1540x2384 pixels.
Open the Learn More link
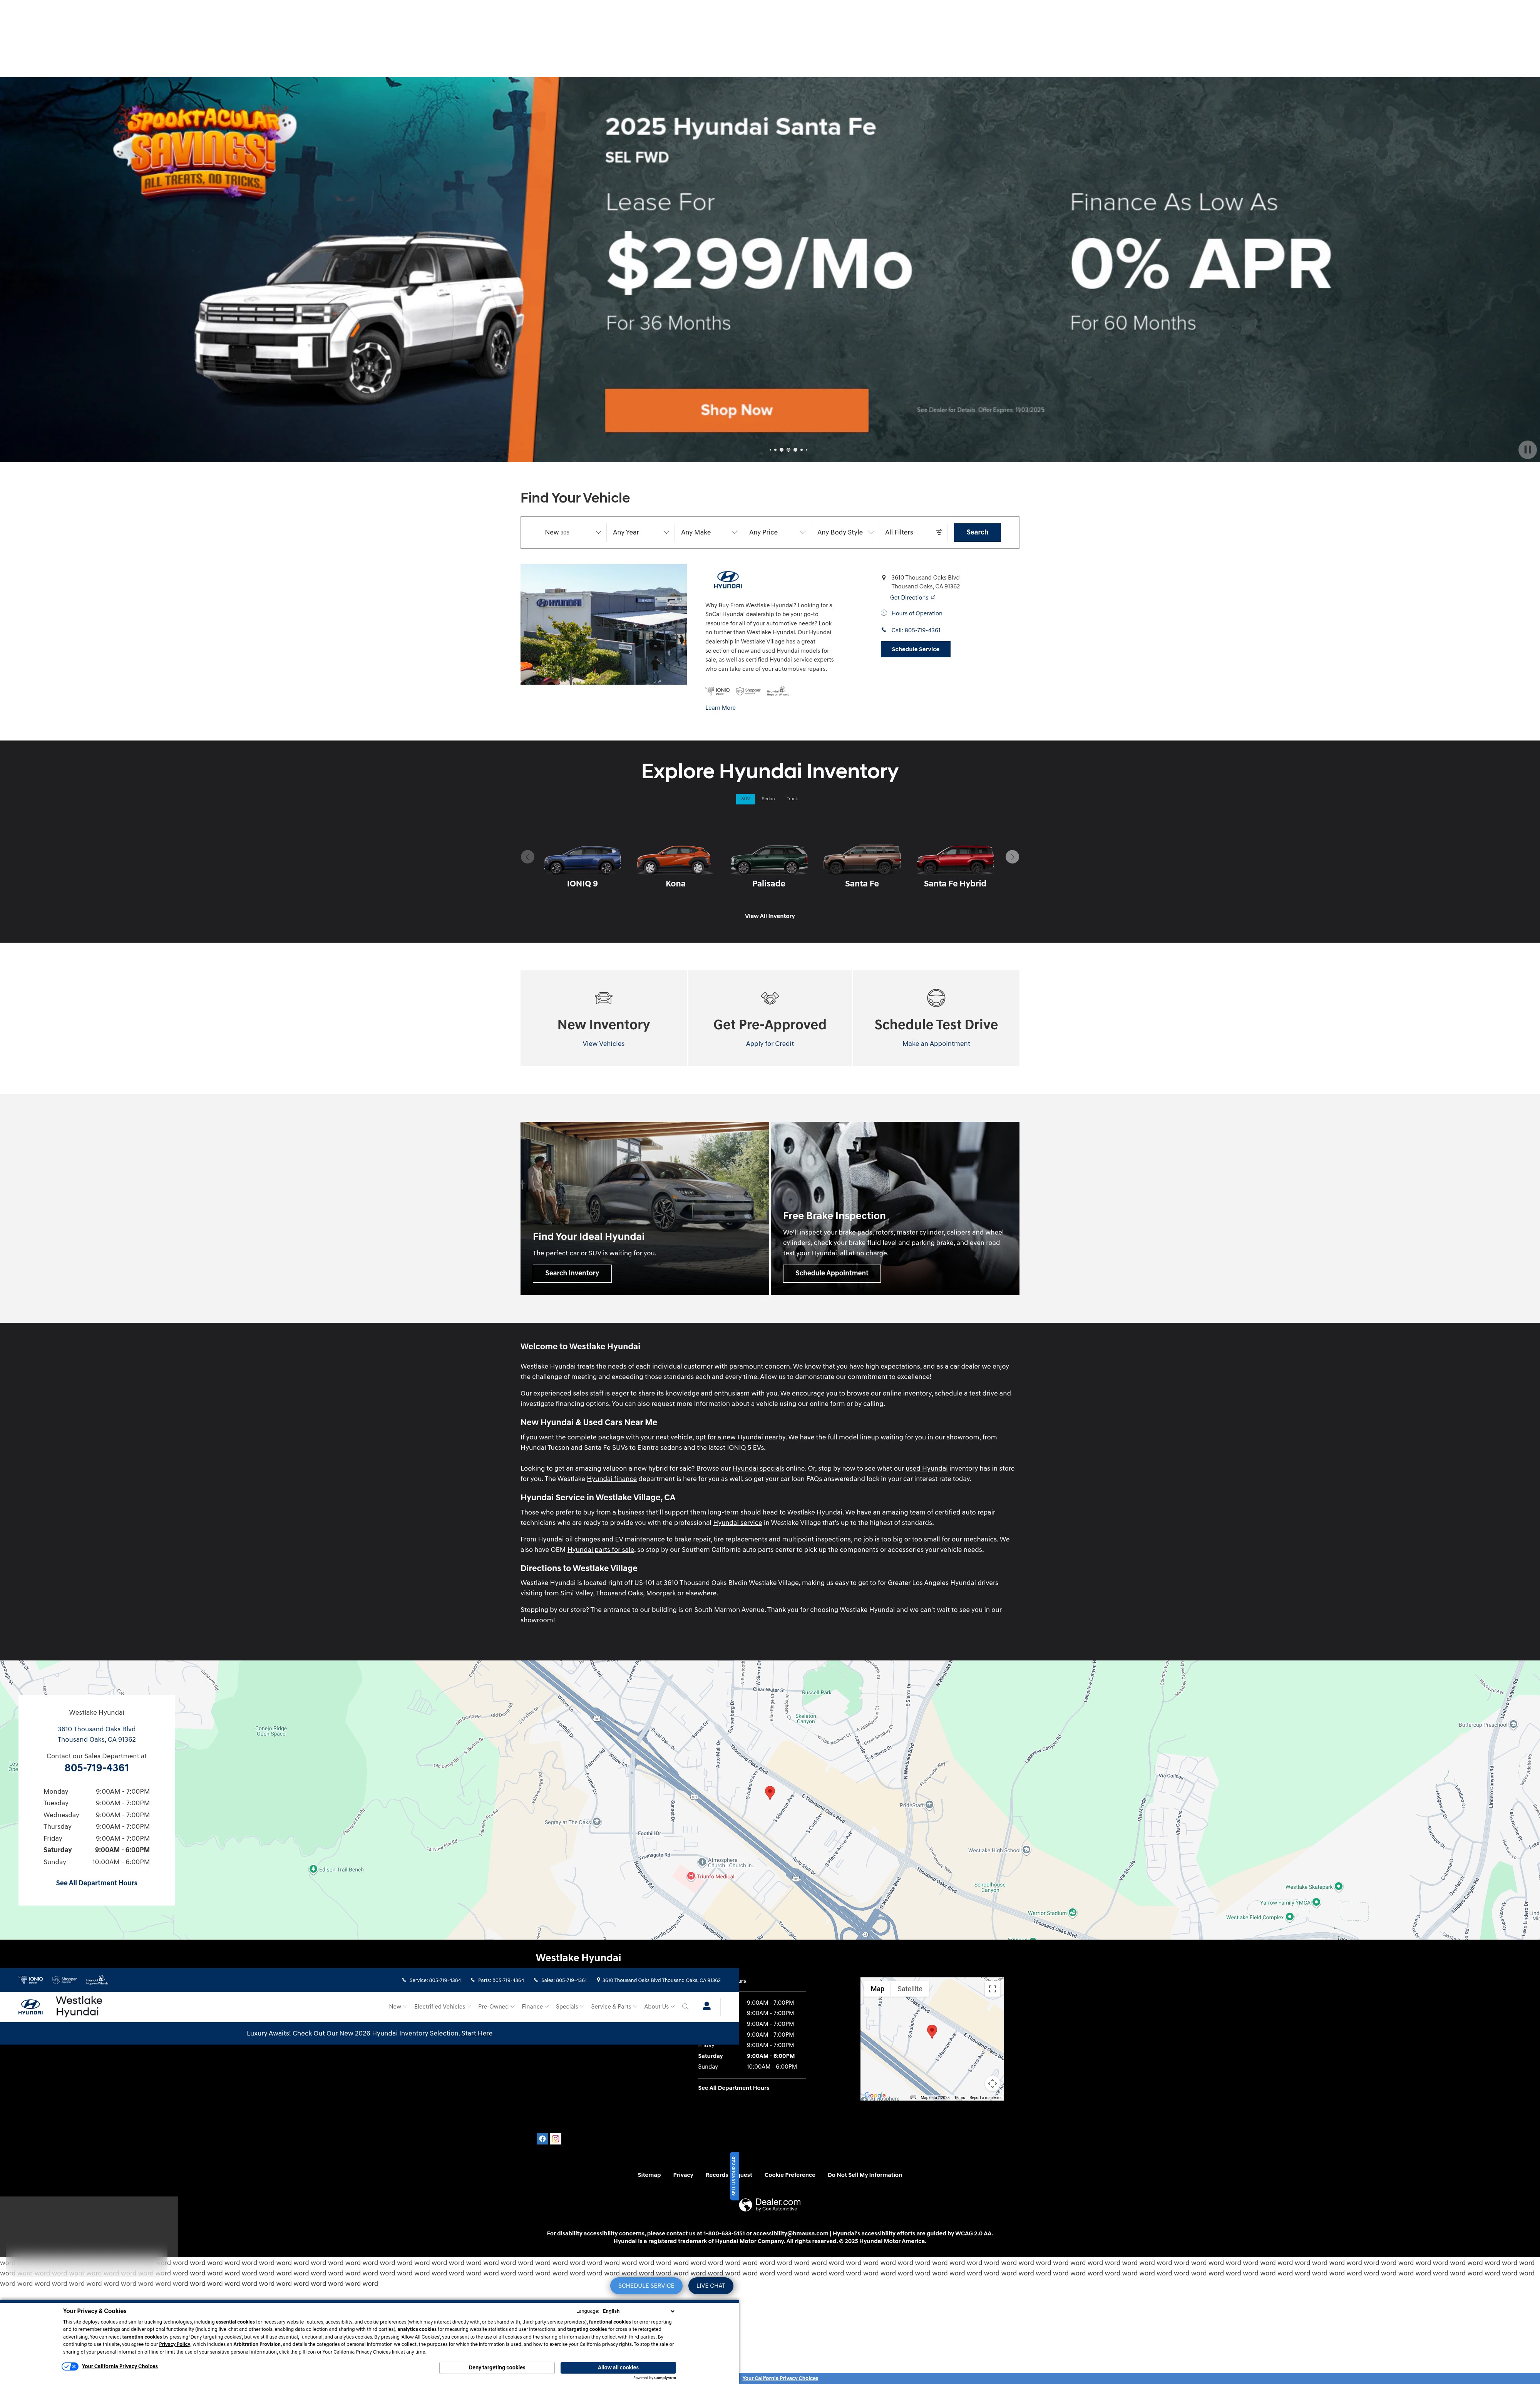pyautogui.click(x=720, y=708)
